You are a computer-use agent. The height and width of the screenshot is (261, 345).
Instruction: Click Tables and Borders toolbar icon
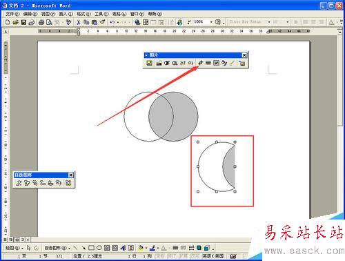coord(146,22)
